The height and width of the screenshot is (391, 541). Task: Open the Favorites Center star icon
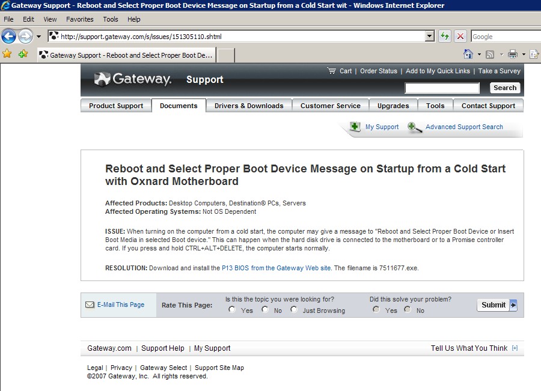[7, 54]
